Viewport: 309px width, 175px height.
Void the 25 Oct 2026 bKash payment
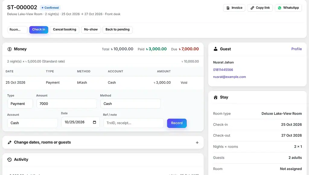[x=184, y=83]
